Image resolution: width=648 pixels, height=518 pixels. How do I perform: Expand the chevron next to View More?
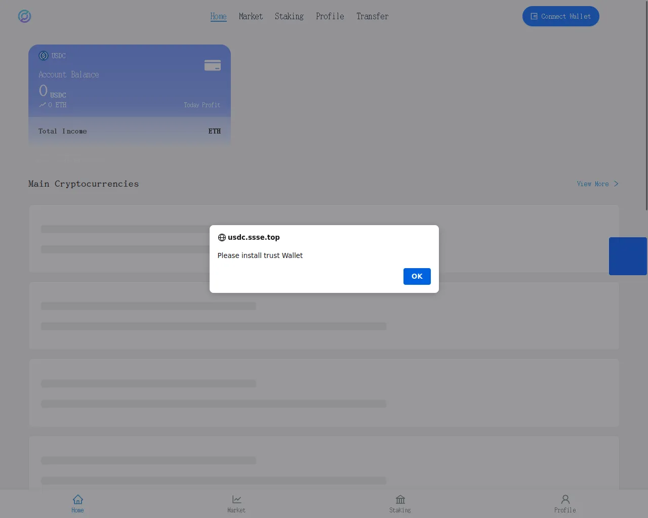pos(616,184)
